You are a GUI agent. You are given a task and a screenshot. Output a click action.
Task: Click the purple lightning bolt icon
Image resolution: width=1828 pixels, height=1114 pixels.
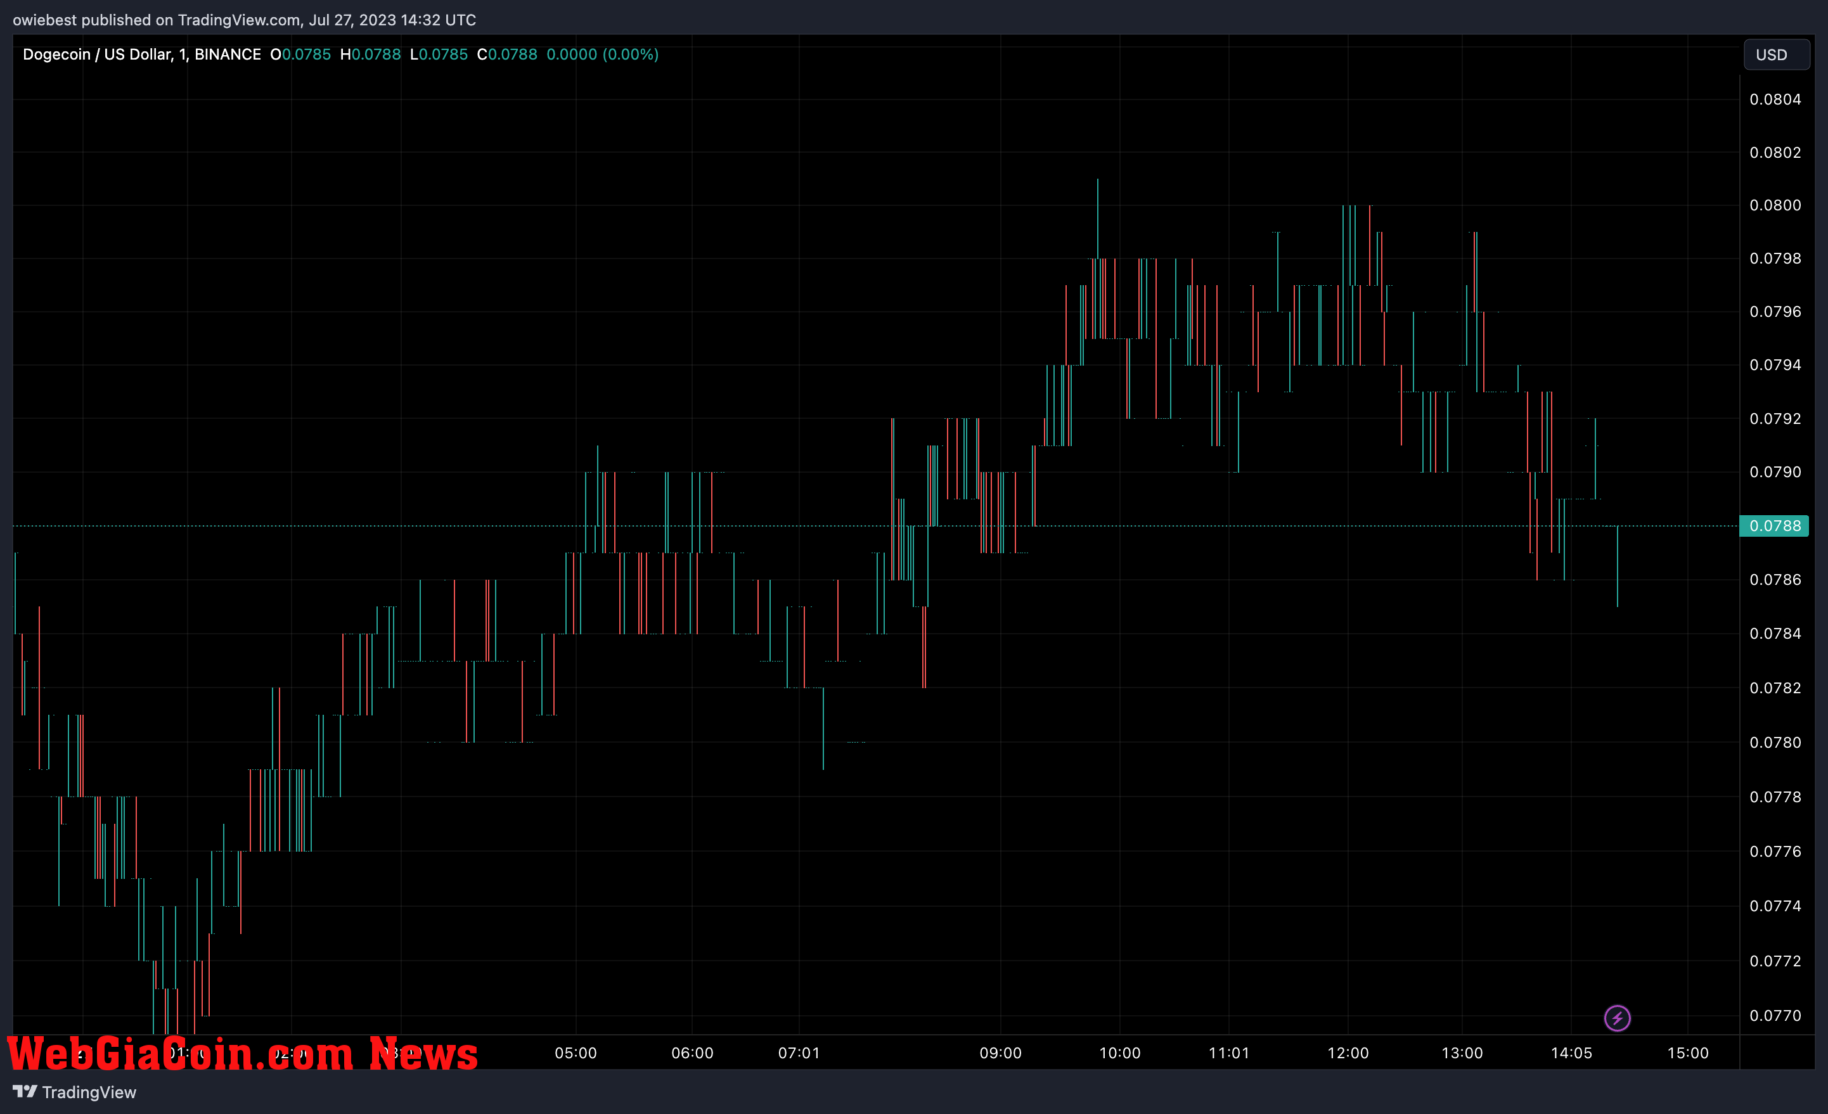point(1616,1018)
